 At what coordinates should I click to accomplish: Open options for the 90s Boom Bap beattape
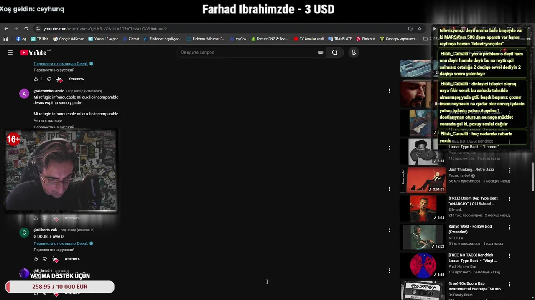click(509, 284)
